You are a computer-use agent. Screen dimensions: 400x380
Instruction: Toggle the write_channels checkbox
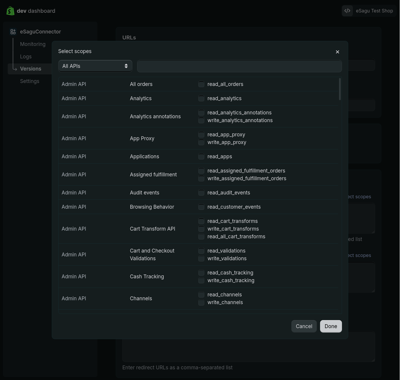click(201, 302)
